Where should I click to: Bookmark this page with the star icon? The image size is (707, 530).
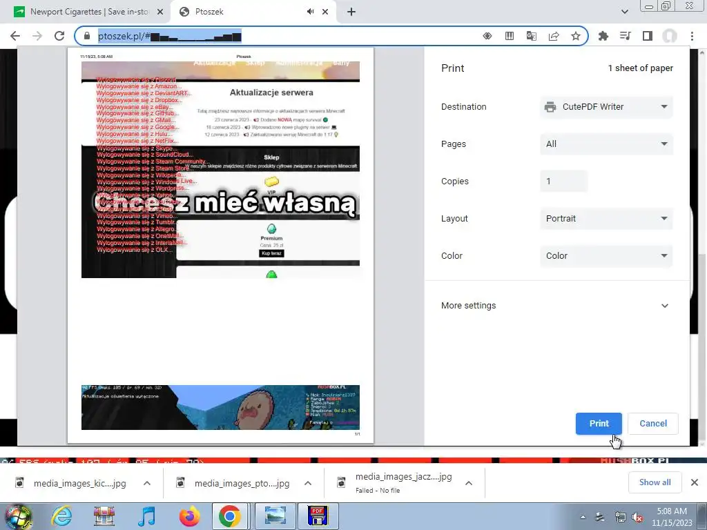(x=575, y=36)
